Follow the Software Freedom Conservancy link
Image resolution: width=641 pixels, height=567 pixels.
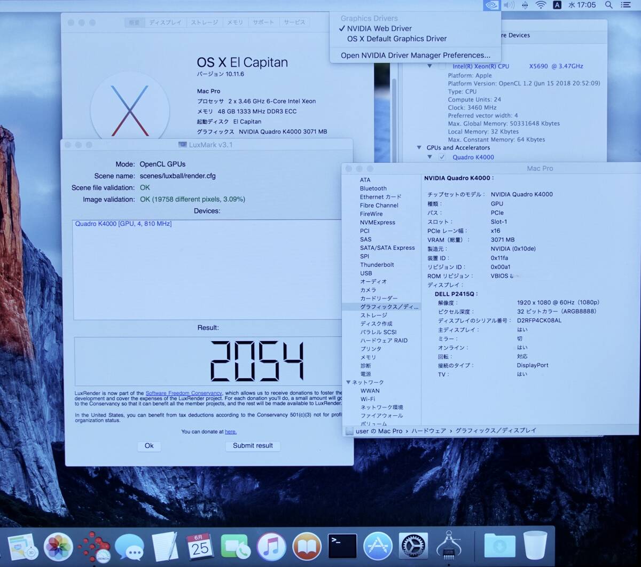pyautogui.click(x=183, y=393)
